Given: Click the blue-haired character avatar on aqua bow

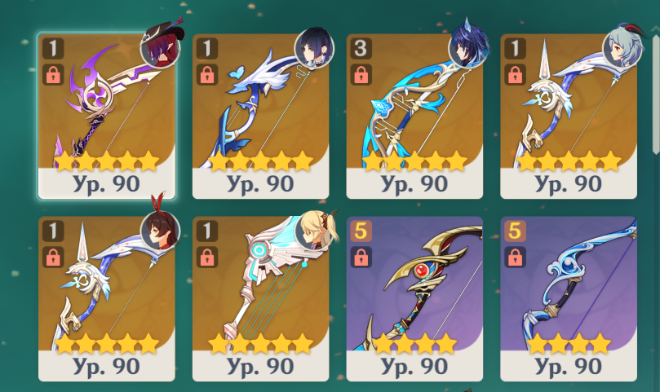Looking at the screenshot, I should tap(468, 46).
